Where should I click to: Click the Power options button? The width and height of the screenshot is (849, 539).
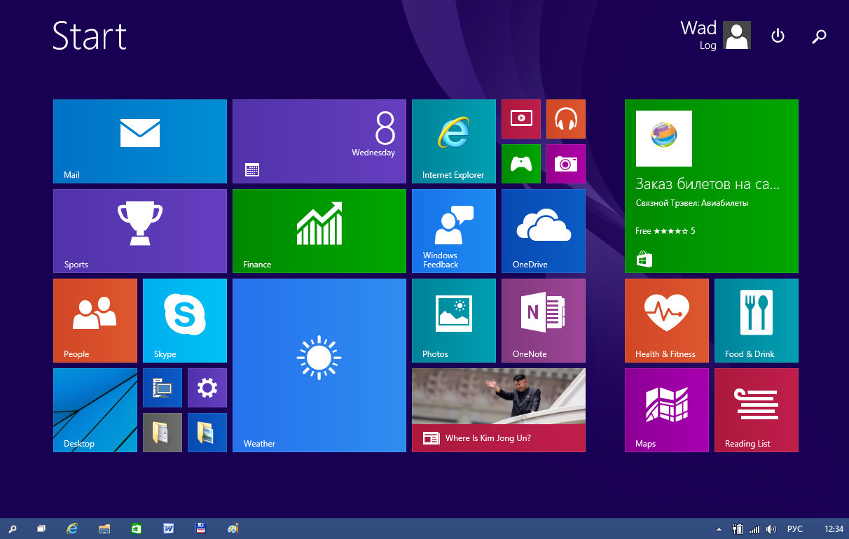point(778,36)
